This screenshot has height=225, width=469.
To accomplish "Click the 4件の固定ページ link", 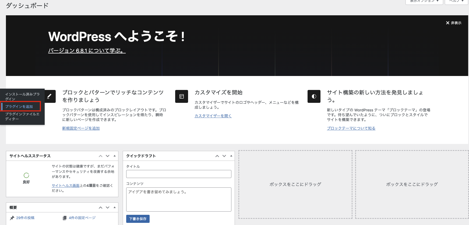I will point(82,218).
